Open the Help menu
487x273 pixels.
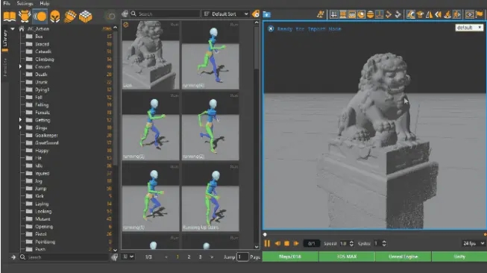pyautogui.click(x=45, y=4)
